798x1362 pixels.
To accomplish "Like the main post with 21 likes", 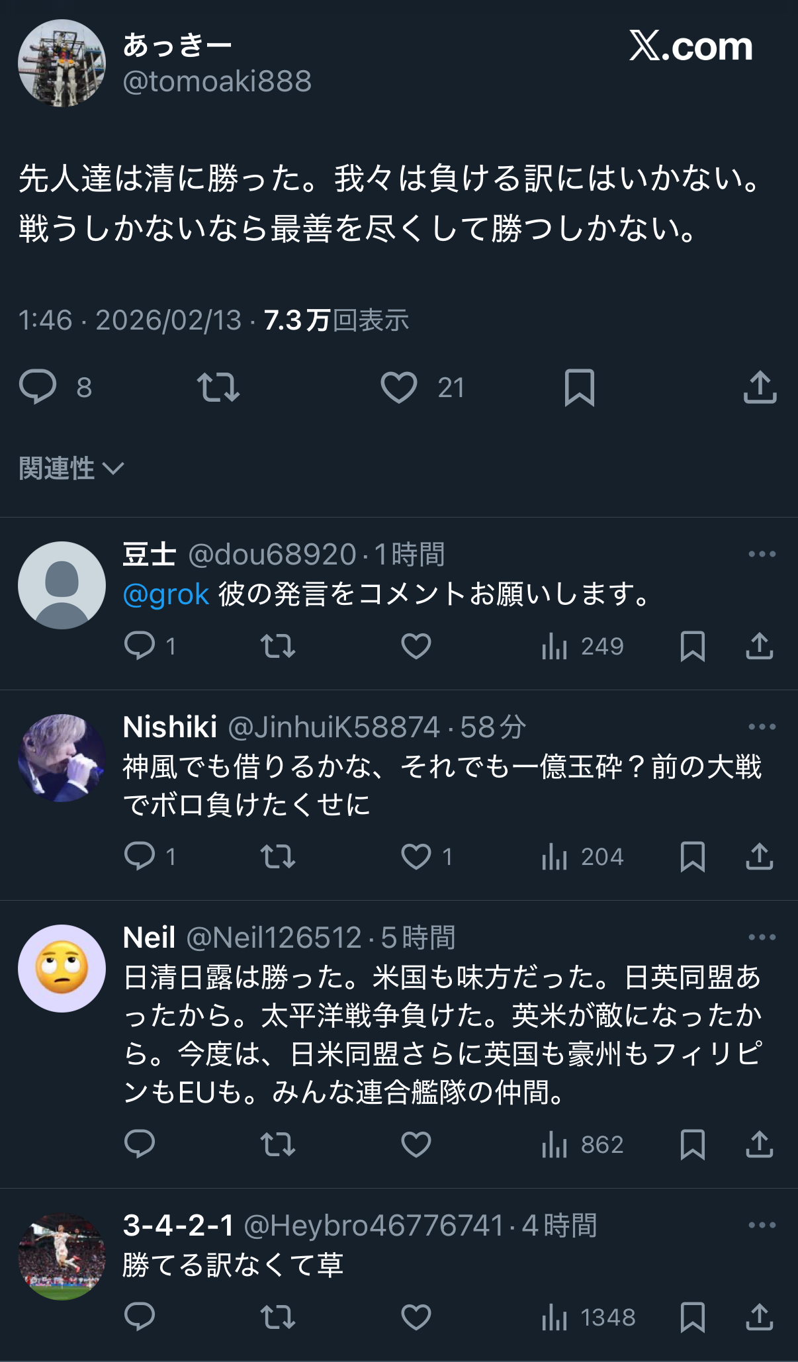I will pyautogui.click(x=399, y=387).
